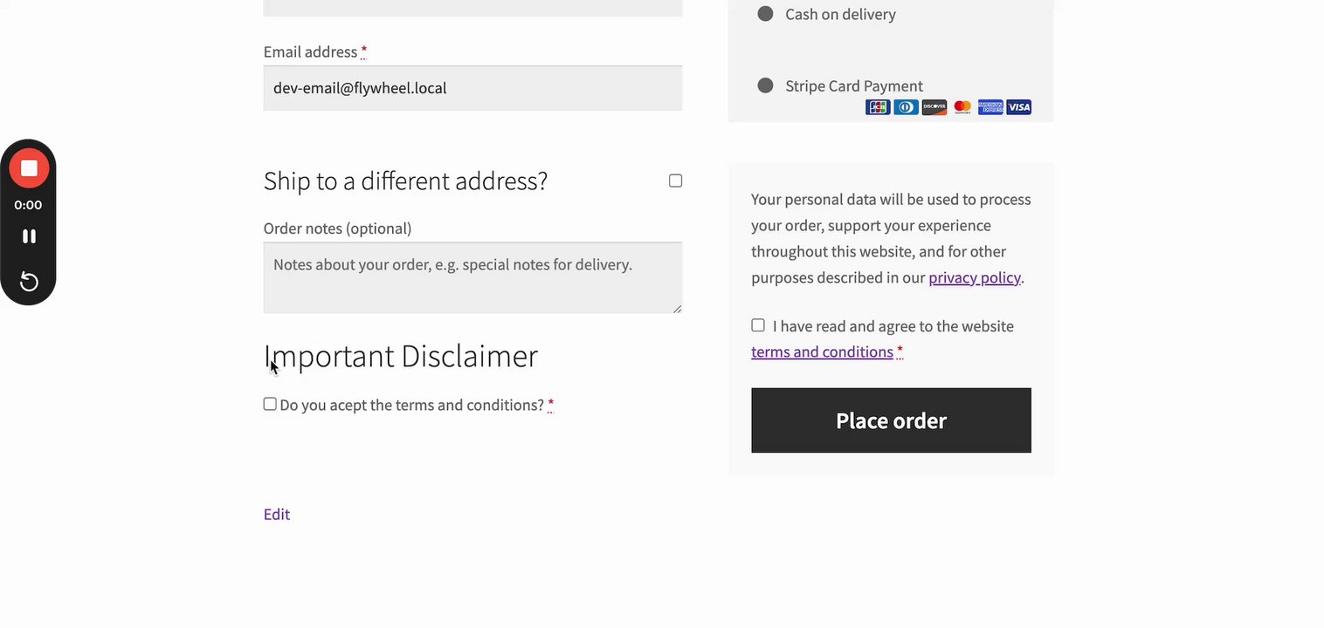Click the American Express card icon
The image size is (1324, 628).
pos(990,107)
